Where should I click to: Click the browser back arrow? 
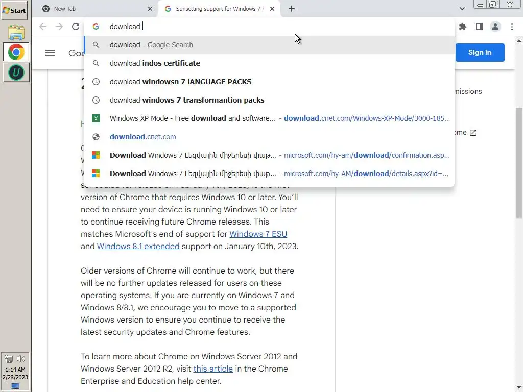(43, 27)
